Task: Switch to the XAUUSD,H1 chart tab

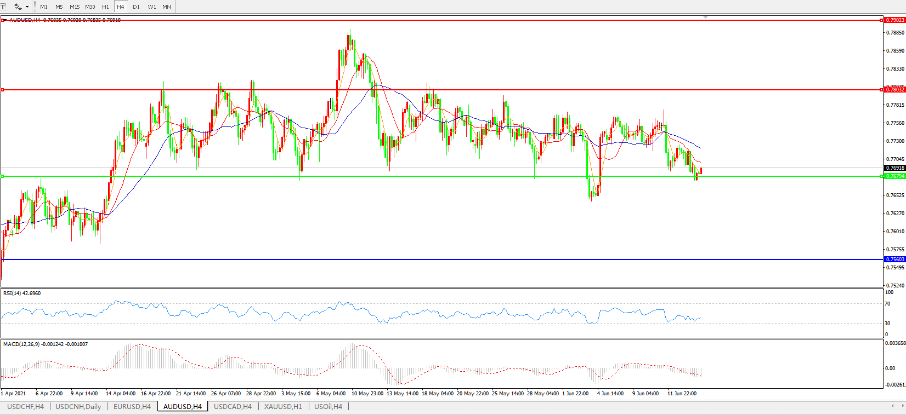Action: point(283,406)
